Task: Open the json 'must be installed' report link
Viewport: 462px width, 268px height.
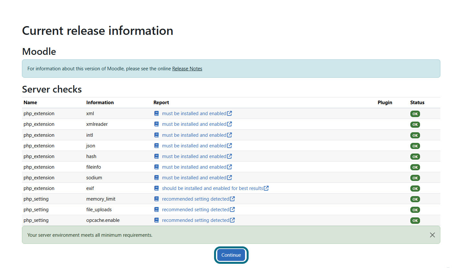Action: pos(194,145)
